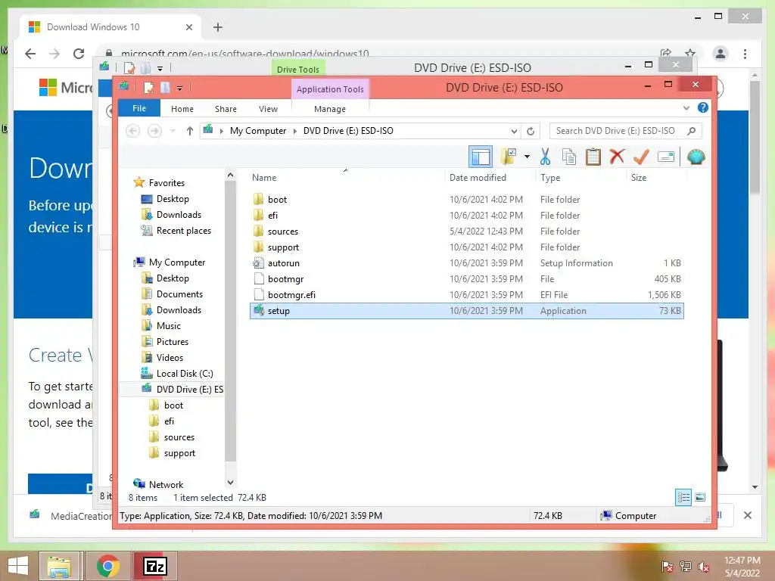Switch to the View ribbon tab
The height and width of the screenshot is (581, 775).
(x=268, y=109)
